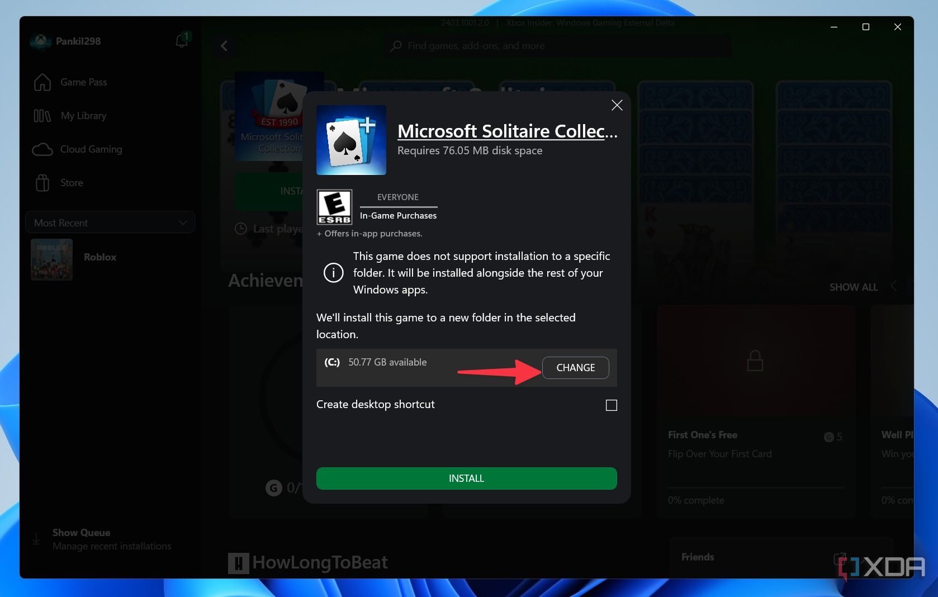Click the download arrow icon beside Show Queue
The height and width of the screenshot is (597, 938).
point(36,539)
